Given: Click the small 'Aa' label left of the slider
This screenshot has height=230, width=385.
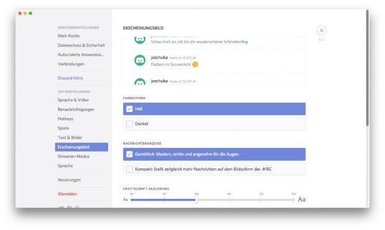Looking at the screenshot, I should tap(125, 200).
